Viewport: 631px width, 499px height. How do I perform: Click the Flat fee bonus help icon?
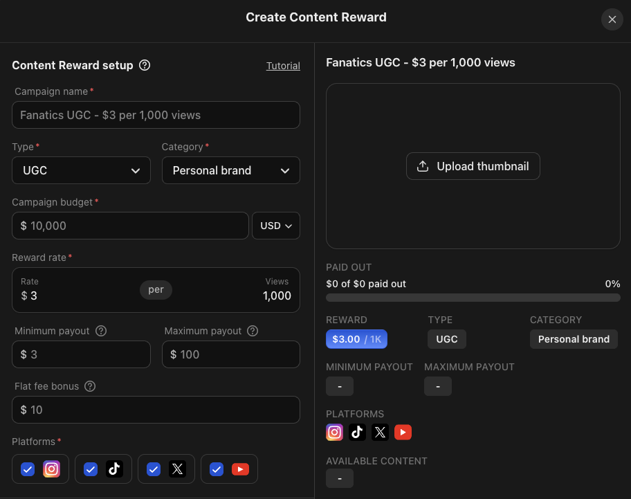[90, 386]
